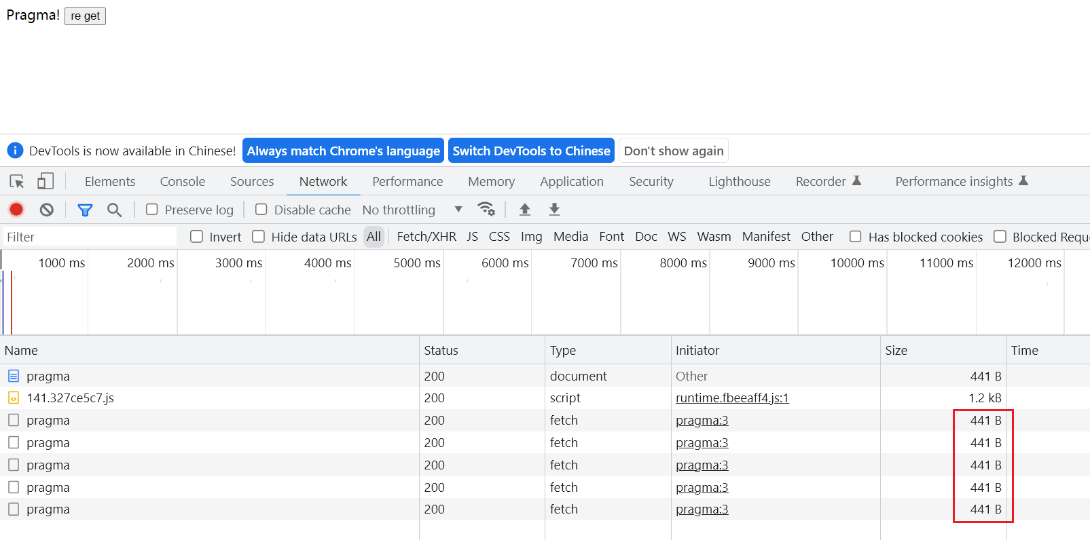Stop recording network log

click(16, 210)
